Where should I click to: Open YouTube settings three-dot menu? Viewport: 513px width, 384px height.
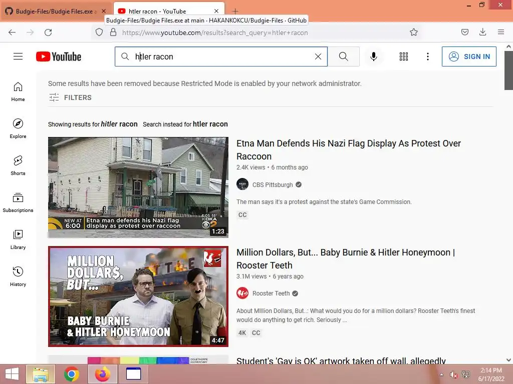point(428,56)
